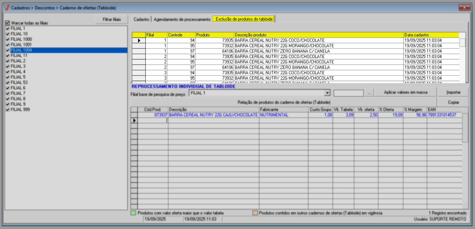Click the orange legend square for other tabloids

(255, 213)
